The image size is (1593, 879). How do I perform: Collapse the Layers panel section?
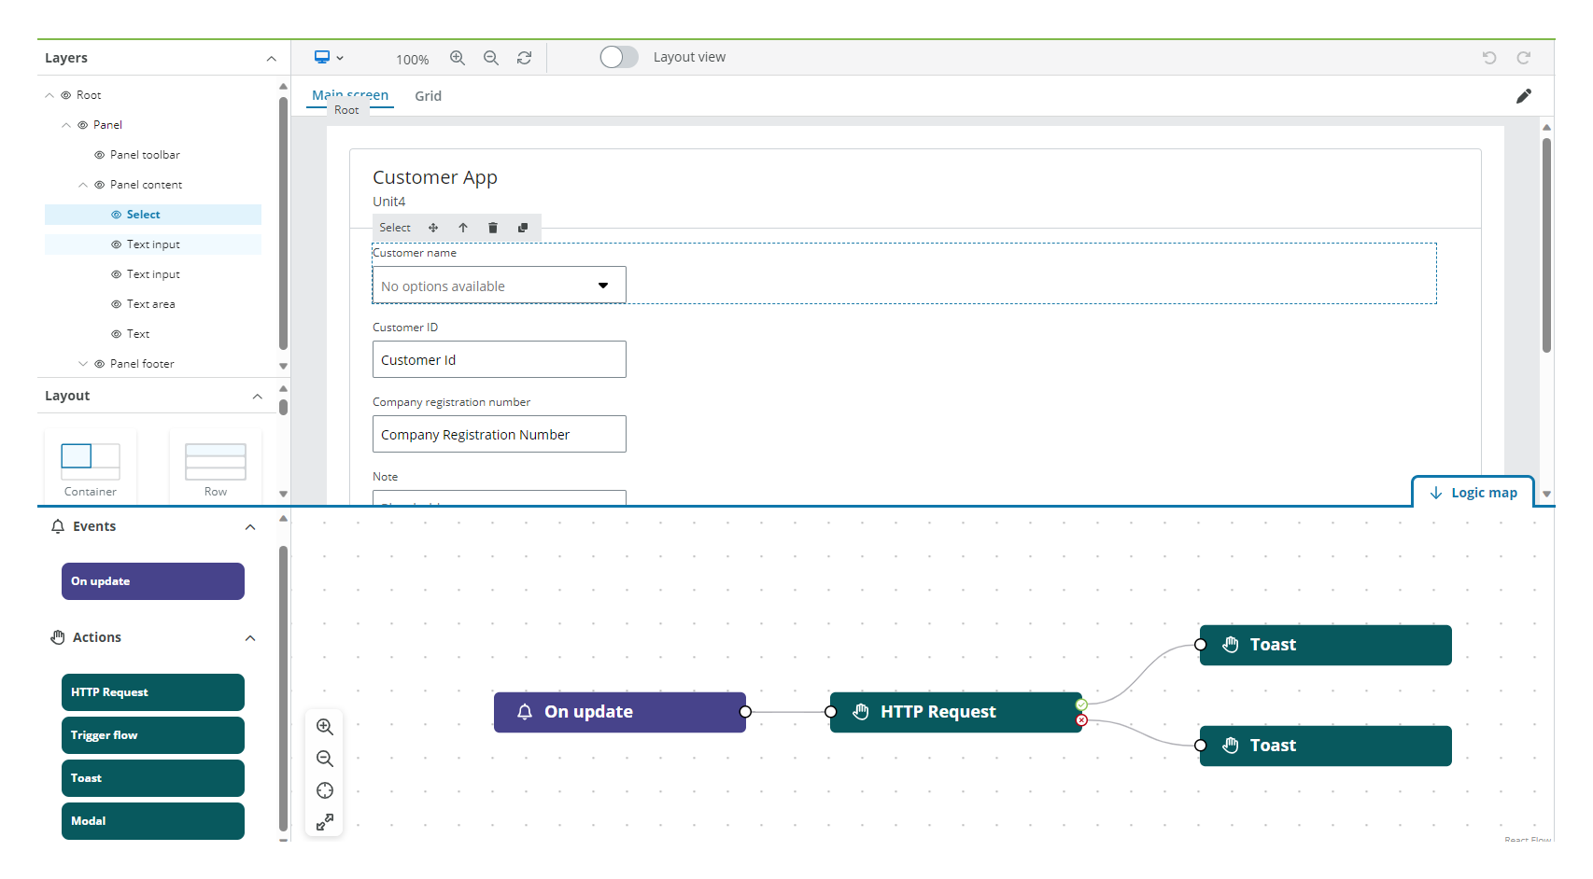point(271,59)
